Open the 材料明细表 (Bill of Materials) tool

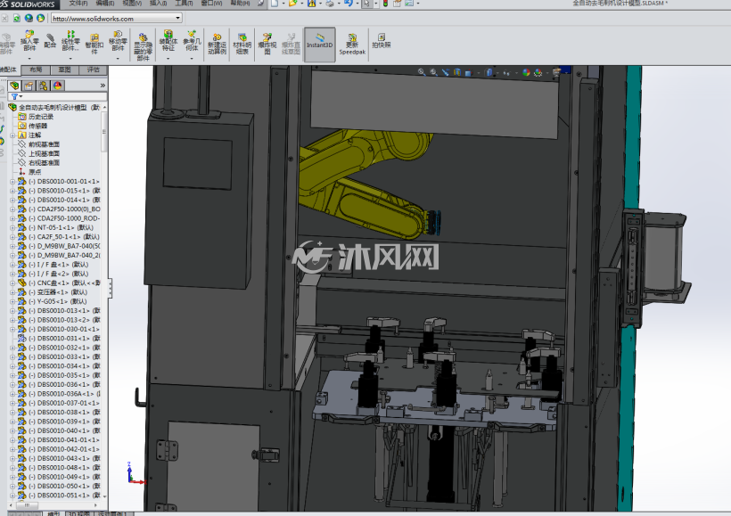(242, 44)
